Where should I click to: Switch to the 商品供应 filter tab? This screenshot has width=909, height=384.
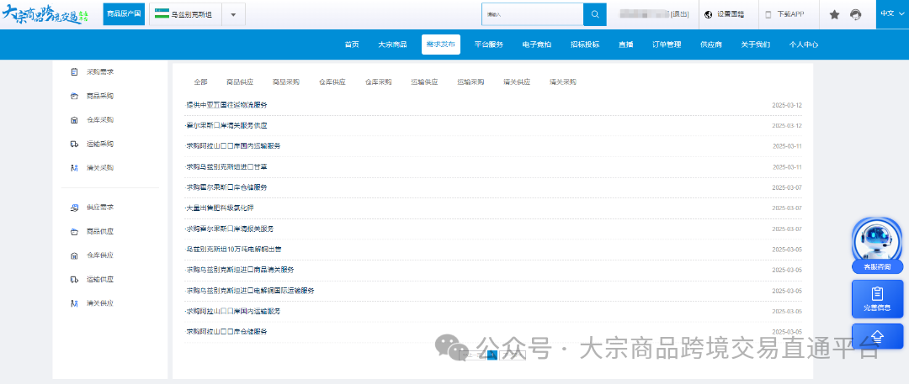239,82
